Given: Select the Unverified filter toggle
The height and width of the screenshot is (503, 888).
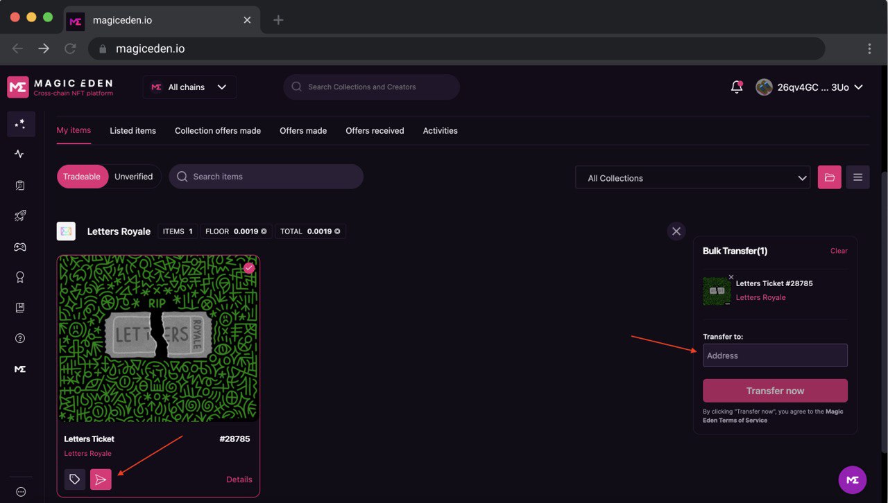Looking at the screenshot, I should pyautogui.click(x=134, y=177).
